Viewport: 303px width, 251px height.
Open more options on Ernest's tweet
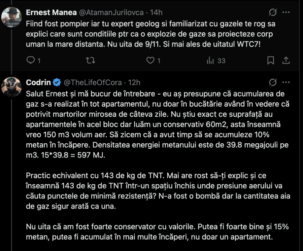click(x=286, y=12)
